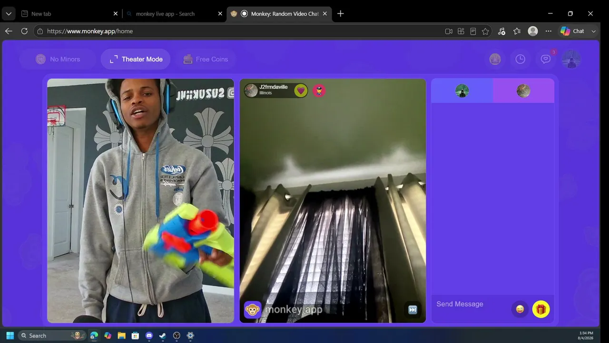Close the Monkey: Random Video Chat tab
The image size is (609, 343).
click(325, 14)
